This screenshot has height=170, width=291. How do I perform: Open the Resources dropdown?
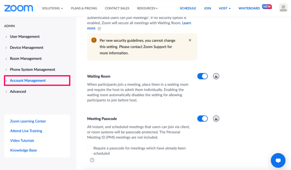tap(147, 8)
